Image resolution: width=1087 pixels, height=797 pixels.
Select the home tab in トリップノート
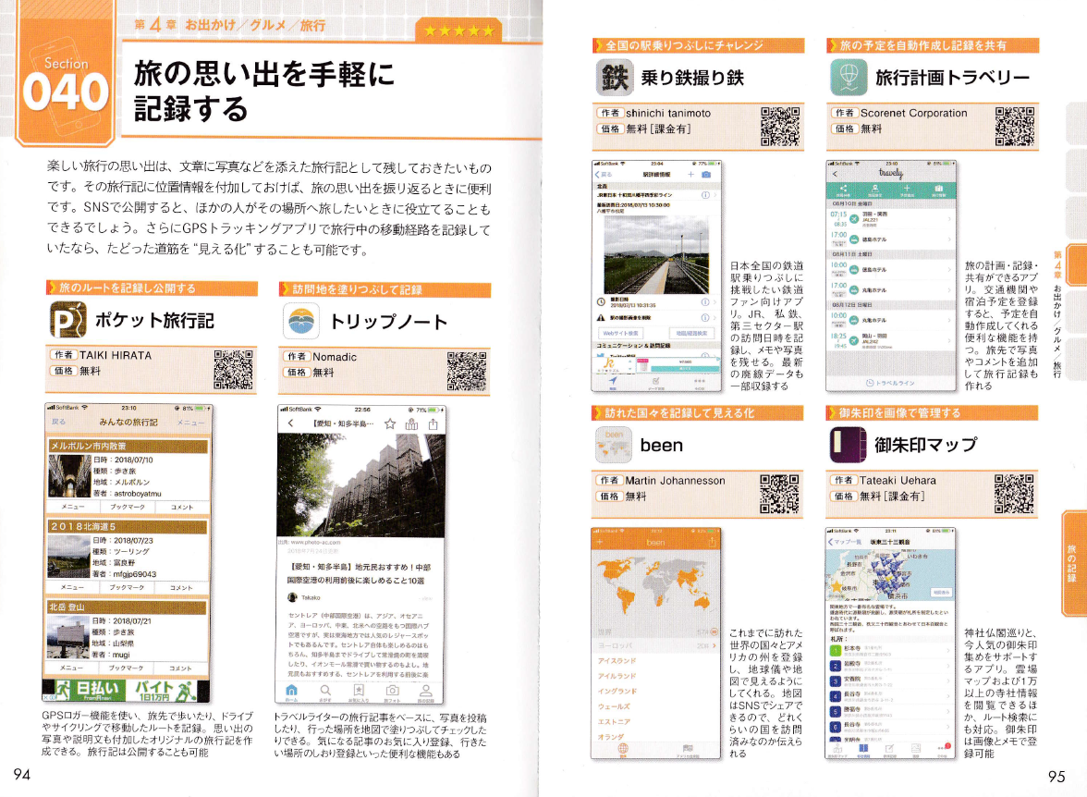(x=292, y=693)
